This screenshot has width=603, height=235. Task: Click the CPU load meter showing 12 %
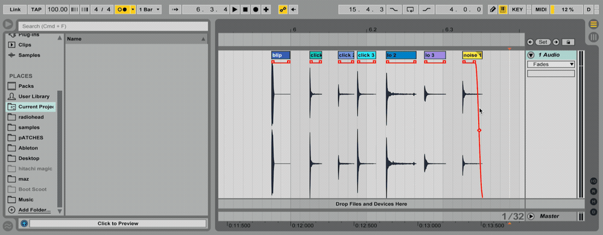coord(567,10)
